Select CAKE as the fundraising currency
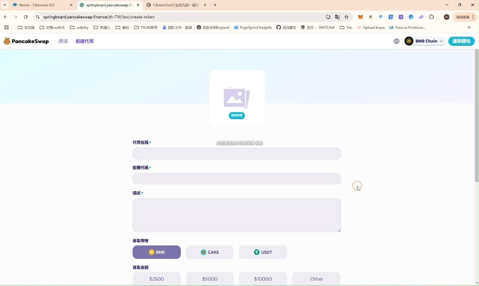The image size is (479, 286). [210, 252]
